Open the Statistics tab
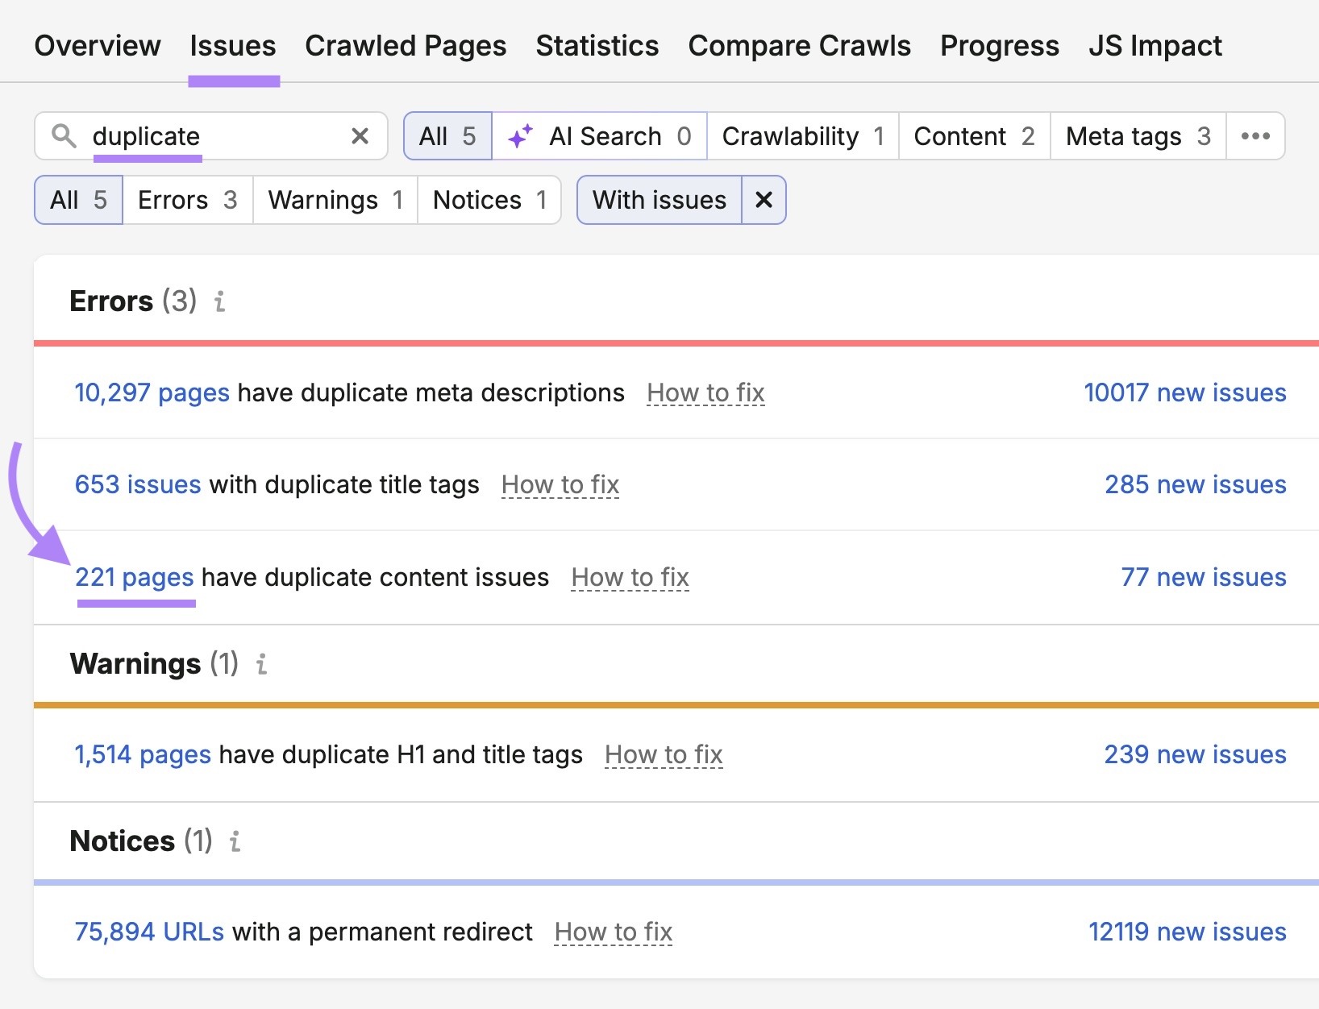Screen dimensions: 1319x1009 point(597,46)
